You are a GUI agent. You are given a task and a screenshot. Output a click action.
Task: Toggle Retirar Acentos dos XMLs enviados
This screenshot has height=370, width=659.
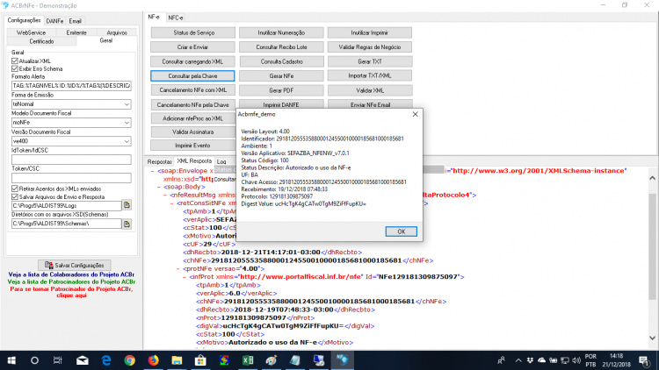coord(15,189)
